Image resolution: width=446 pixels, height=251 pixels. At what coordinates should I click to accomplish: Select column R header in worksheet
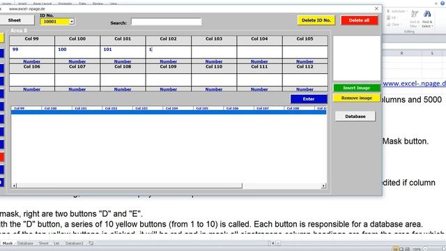click(401, 53)
